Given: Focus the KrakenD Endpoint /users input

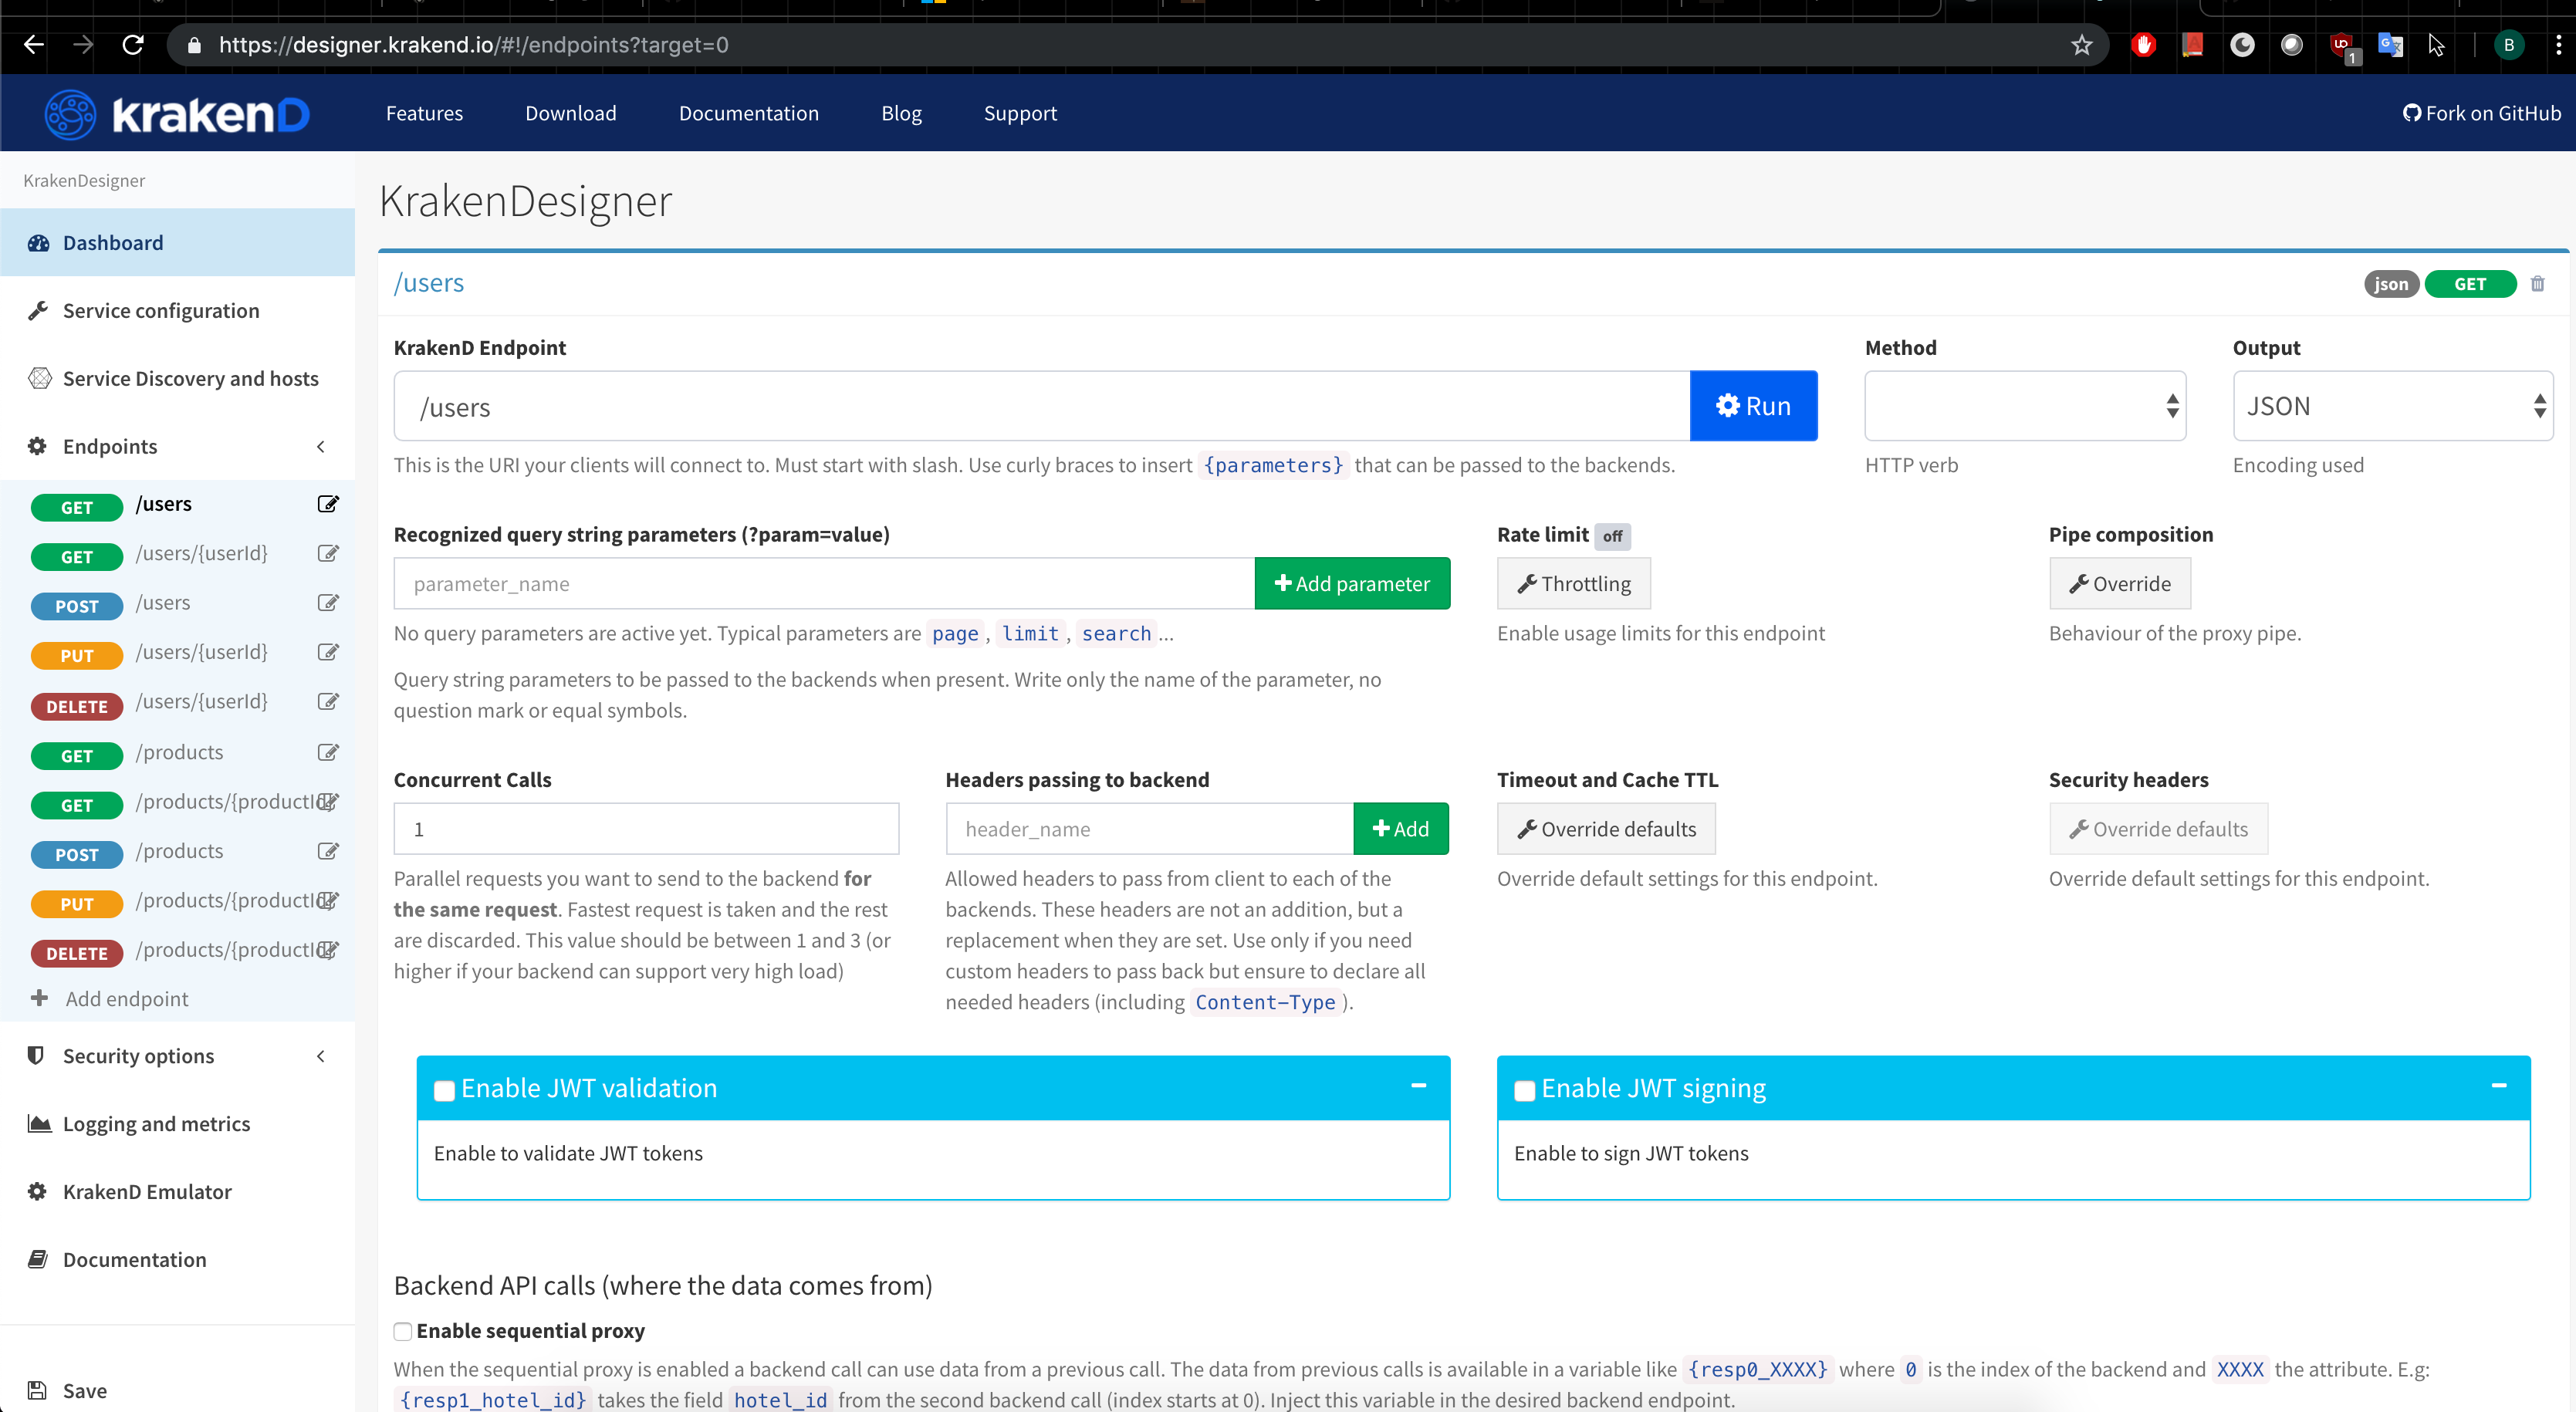Looking at the screenshot, I should pos(1042,406).
